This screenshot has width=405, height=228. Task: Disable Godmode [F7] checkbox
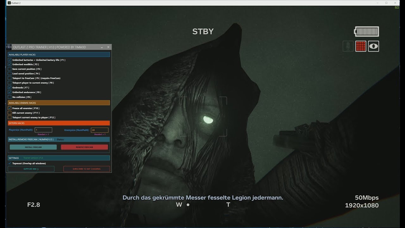pyautogui.click(x=9, y=87)
